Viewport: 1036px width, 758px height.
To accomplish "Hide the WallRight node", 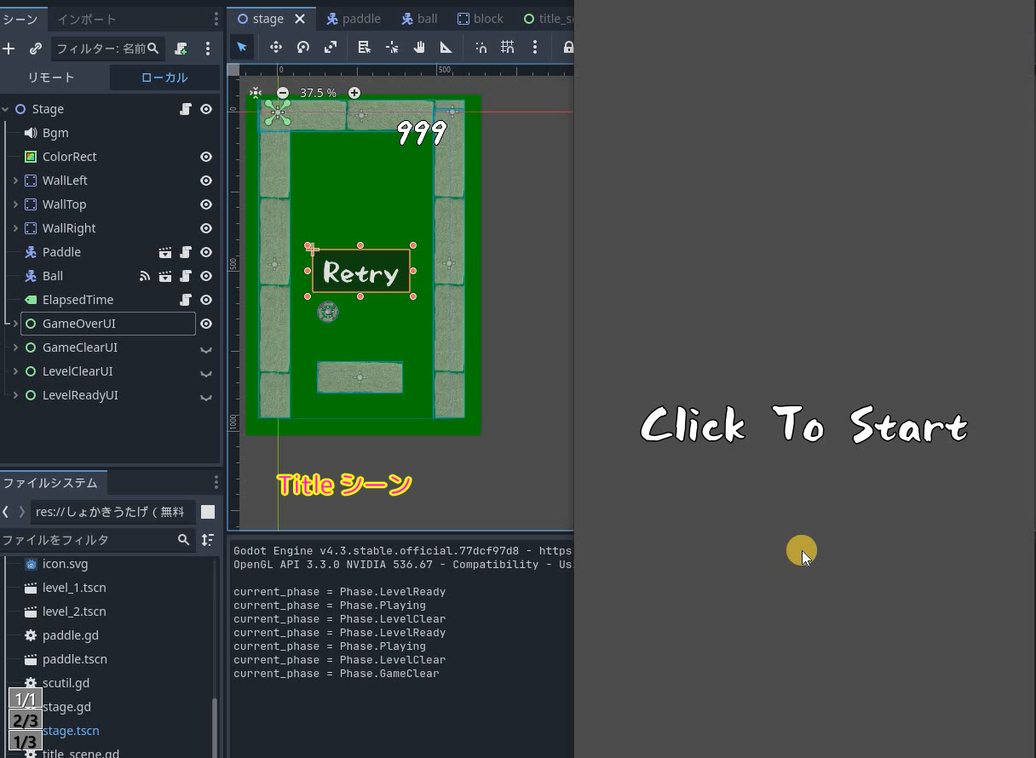I will click(x=206, y=228).
